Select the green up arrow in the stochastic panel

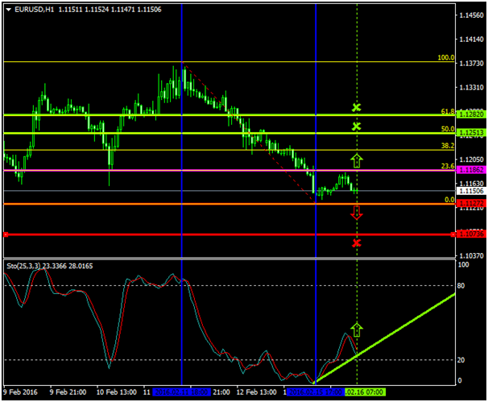(357, 330)
